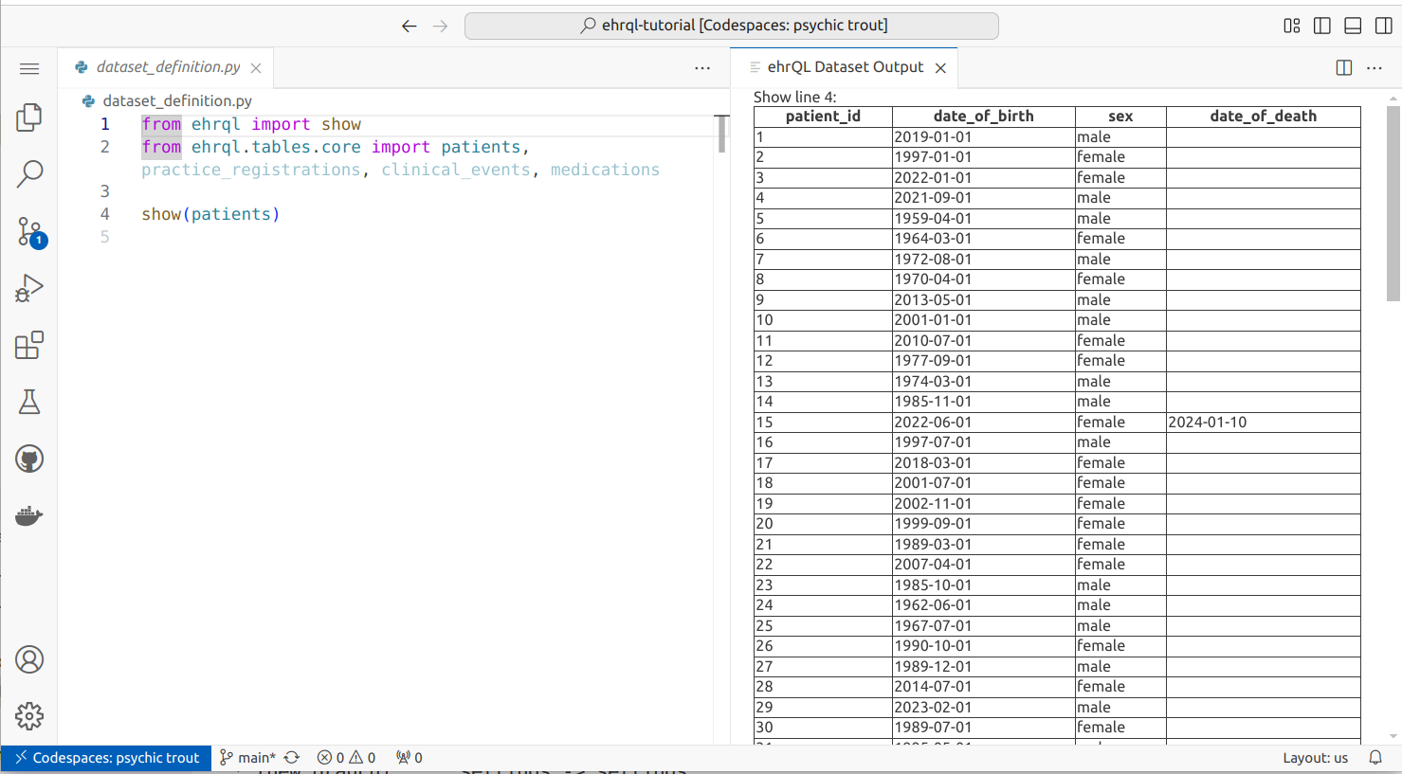Toggle the bottom panel visibility
The image size is (1402, 774).
pyautogui.click(x=1353, y=26)
